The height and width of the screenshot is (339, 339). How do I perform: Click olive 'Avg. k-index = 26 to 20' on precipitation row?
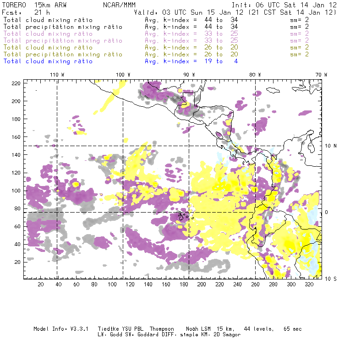(x=191, y=55)
